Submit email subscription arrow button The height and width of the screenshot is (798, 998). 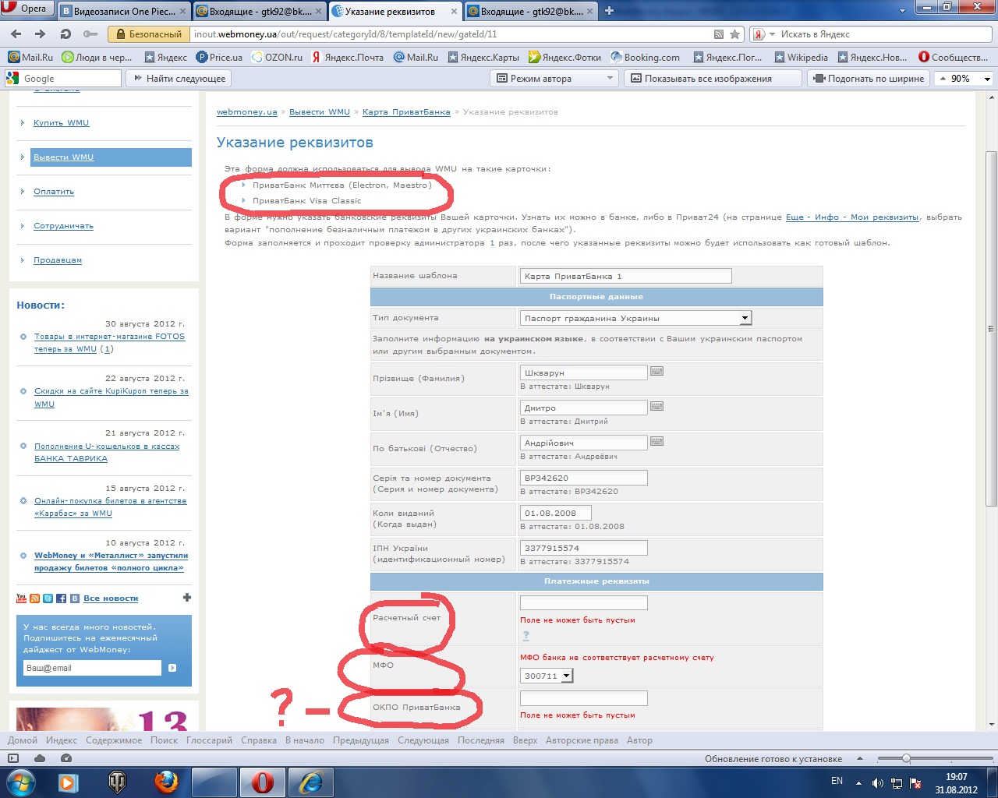click(172, 668)
